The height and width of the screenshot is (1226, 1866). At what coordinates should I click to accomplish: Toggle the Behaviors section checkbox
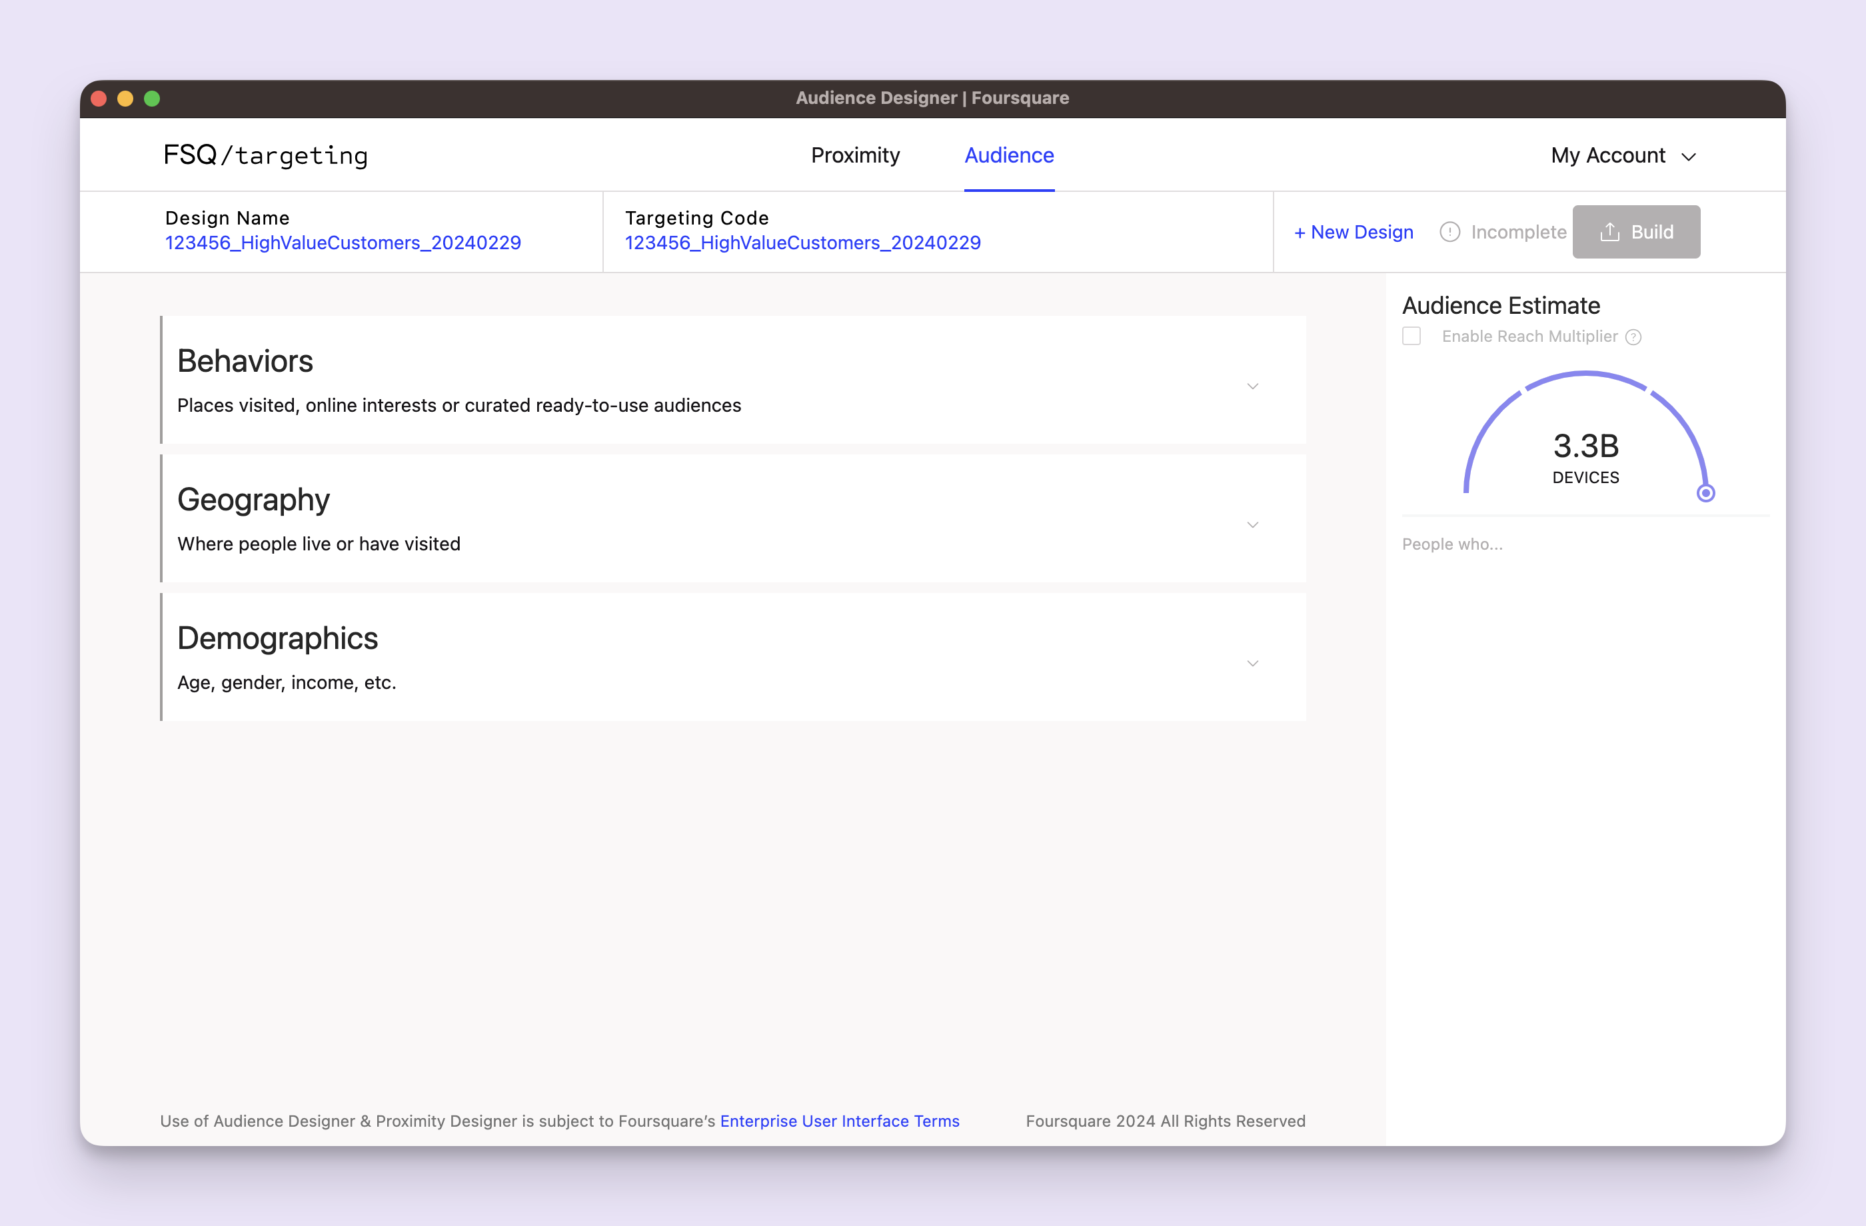click(x=1254, y=384)
